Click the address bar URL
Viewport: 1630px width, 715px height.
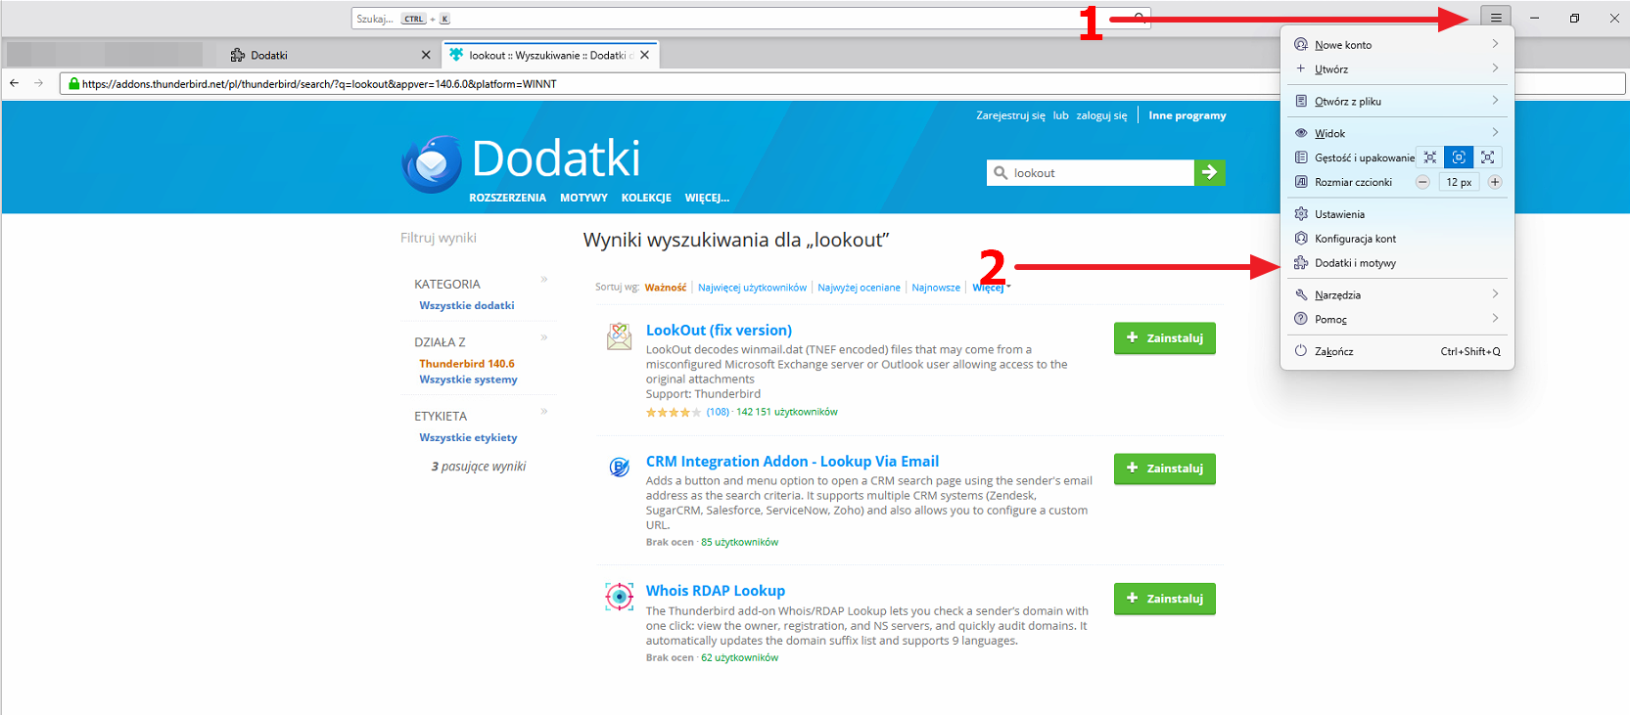click(x=319, y=84)
